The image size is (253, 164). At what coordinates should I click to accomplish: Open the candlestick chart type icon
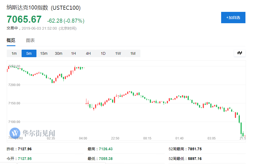239,53
